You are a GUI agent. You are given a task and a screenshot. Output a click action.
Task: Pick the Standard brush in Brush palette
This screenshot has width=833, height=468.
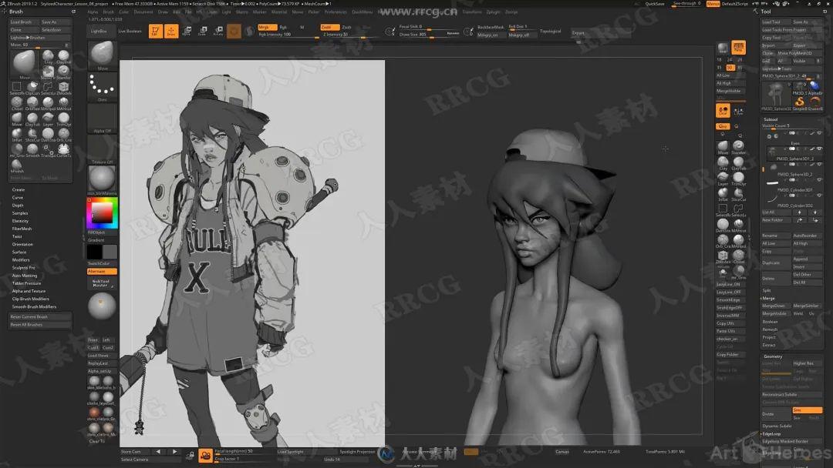pos(64,72)
